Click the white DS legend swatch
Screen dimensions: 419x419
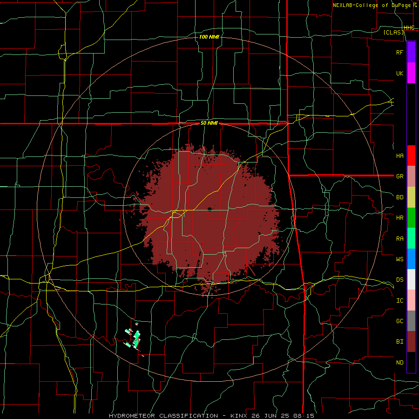[x=411, y=279]
